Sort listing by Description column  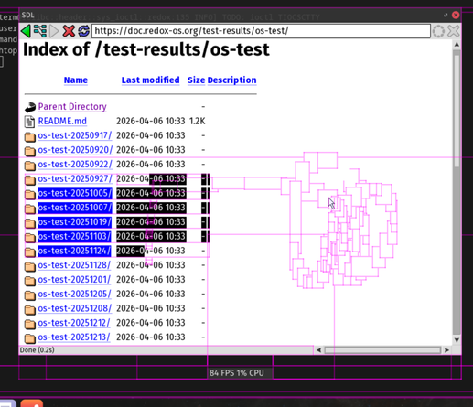[231, 80]
